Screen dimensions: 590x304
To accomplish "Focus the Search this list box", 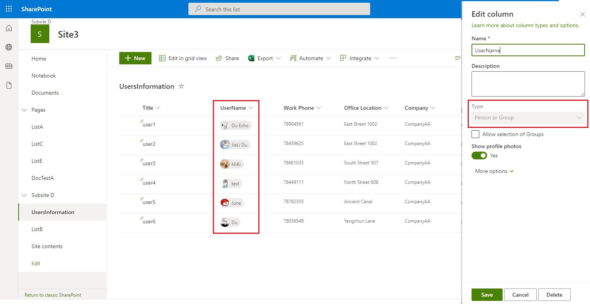I will point(279,9).
